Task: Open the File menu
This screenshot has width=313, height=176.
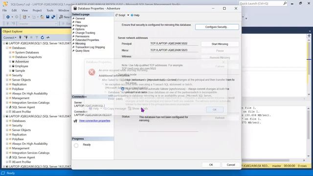Action: (4, 10)
